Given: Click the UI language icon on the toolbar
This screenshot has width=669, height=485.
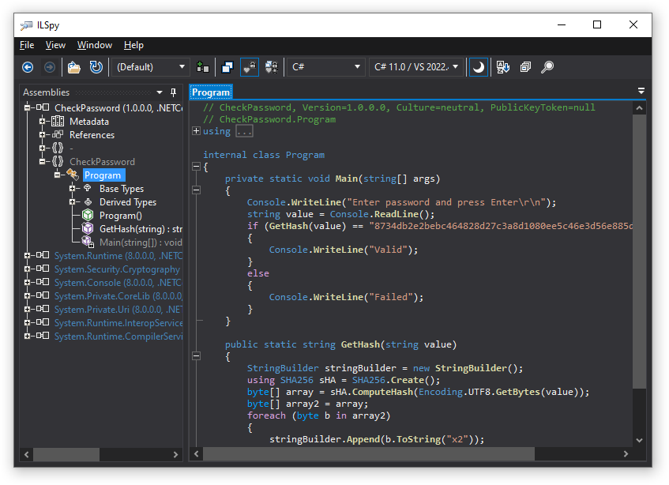Looking at the screenshot, I should [x=503, y=67].
